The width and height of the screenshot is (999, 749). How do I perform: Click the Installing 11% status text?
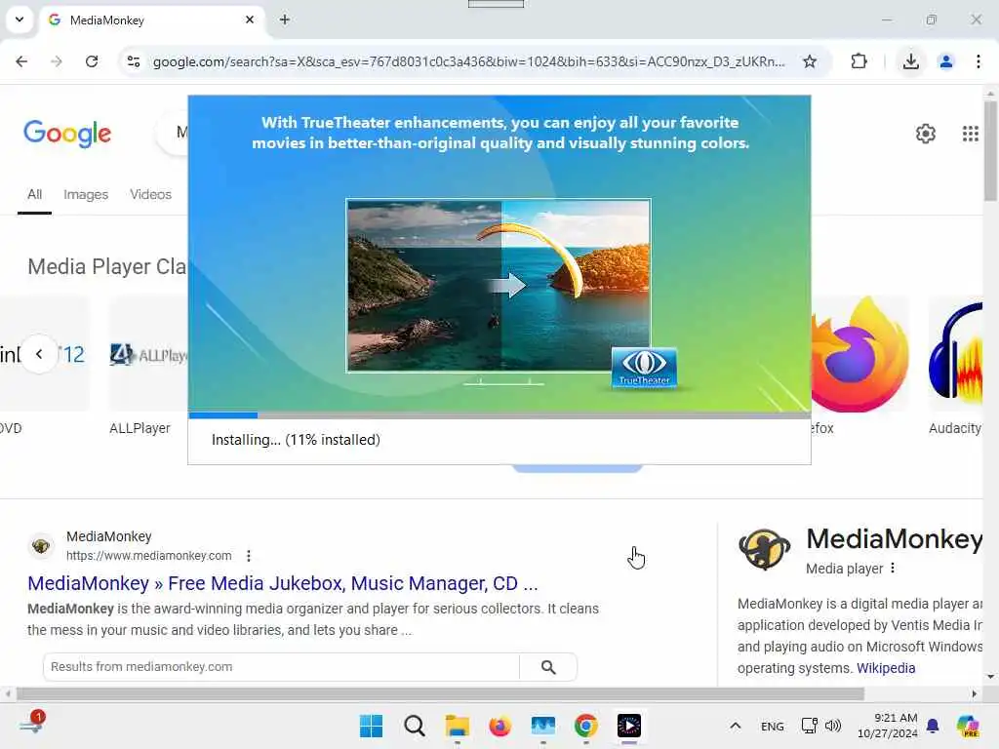click(x=296, y=440)
